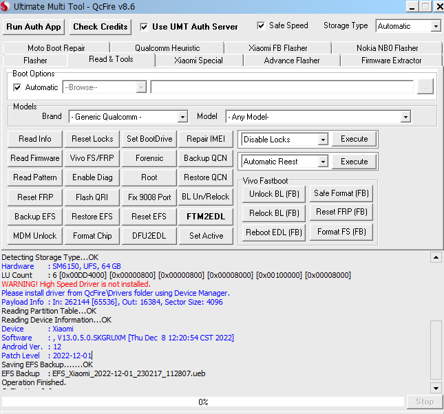The height and width of the screenshot is (414, 444).
Task: Click Vivo FS/FRP button
Action: tap(92, 158)
